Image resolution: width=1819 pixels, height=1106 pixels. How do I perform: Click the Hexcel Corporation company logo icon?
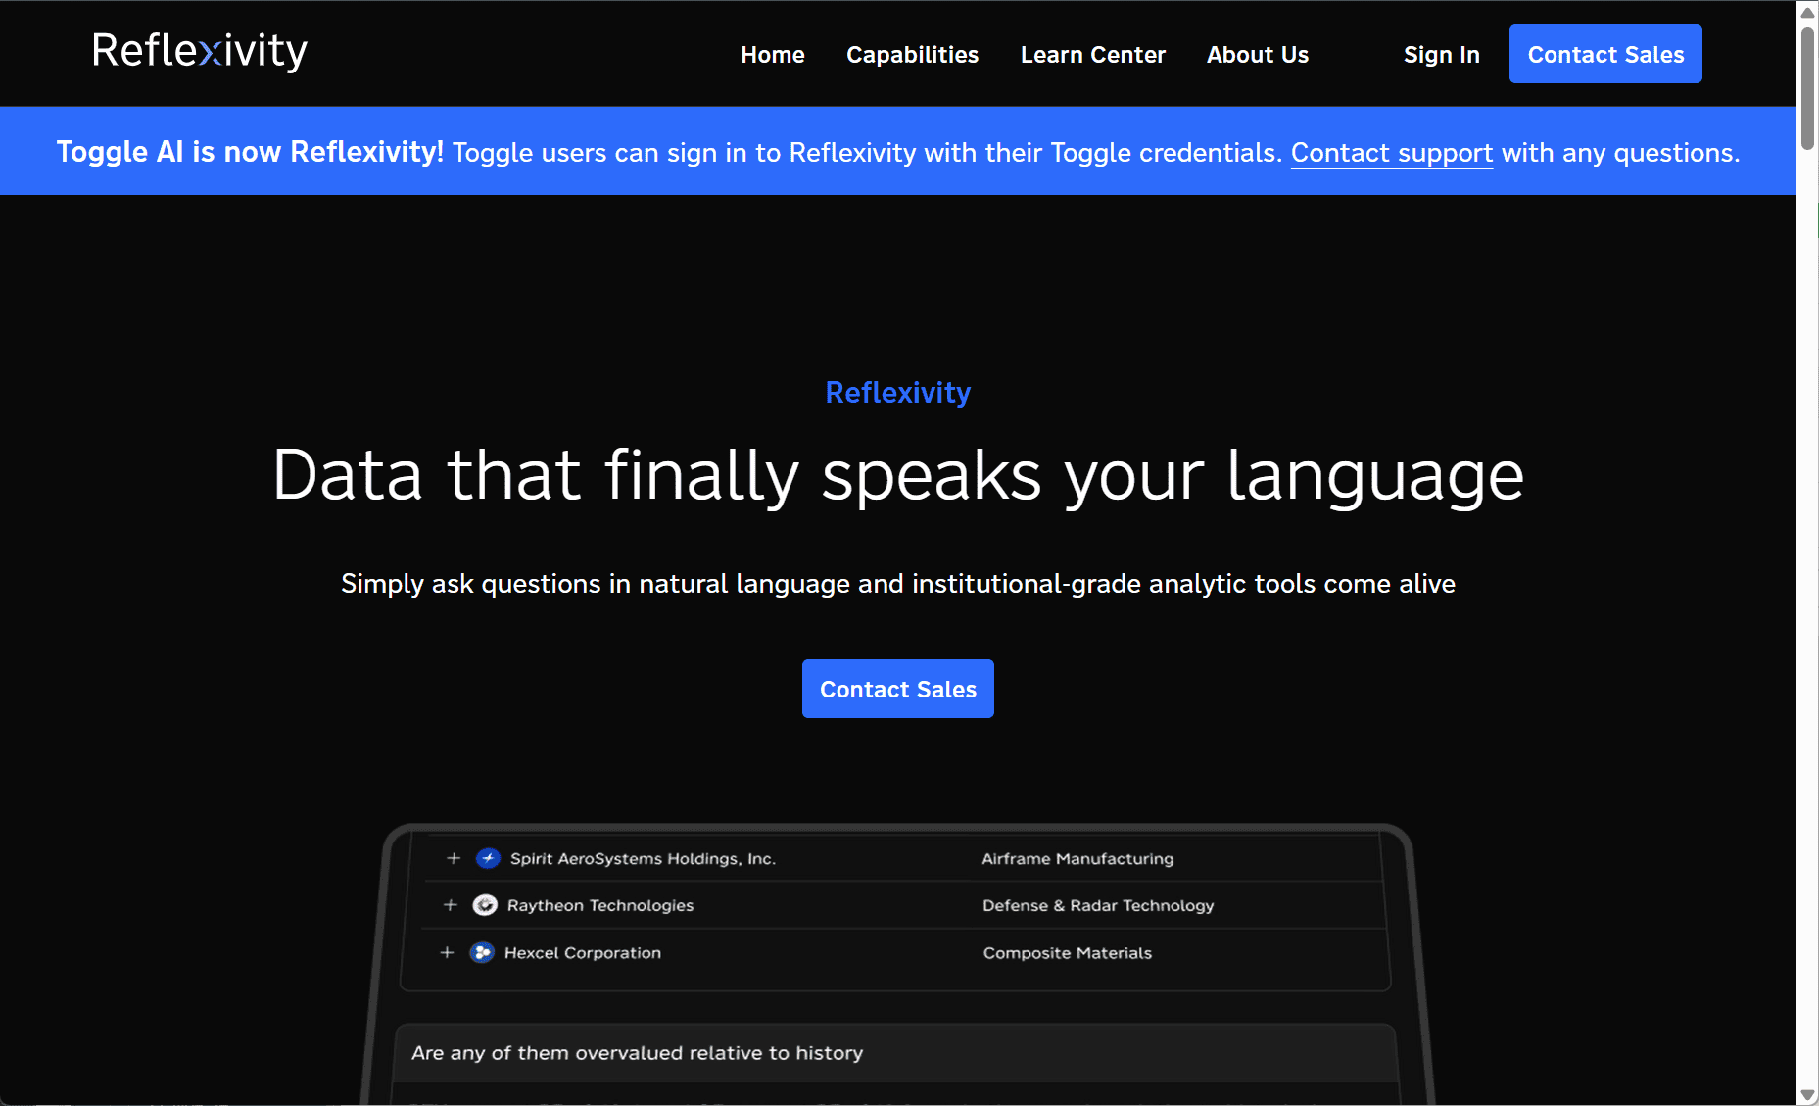tap(482, 953)
